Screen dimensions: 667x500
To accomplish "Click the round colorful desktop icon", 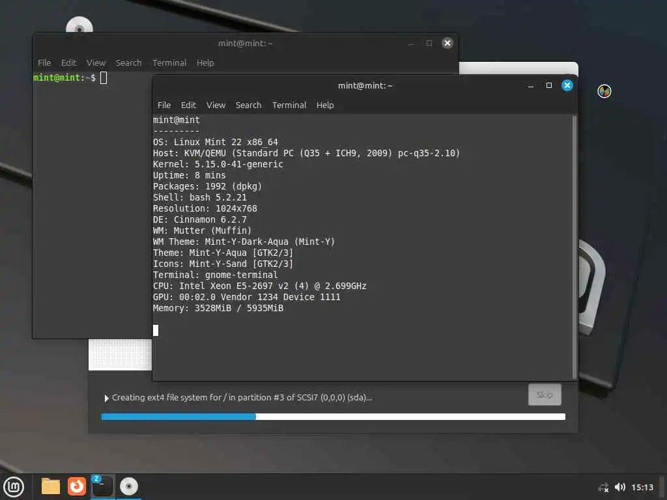I will pyautogui.click(x=604, y=91).
